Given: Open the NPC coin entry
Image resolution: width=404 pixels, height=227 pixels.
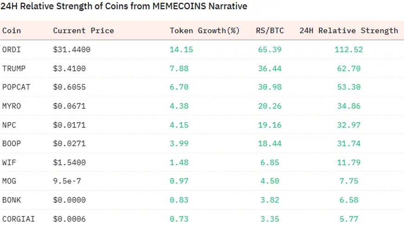Looking at the screenshot, I should (9, 125).
